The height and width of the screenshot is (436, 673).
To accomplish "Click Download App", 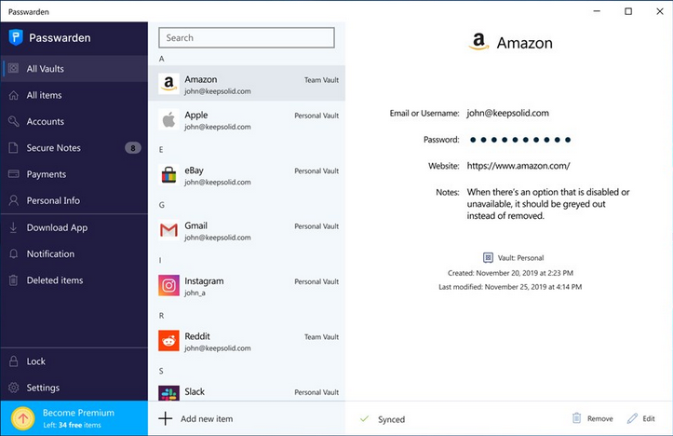I will click(x=74, y=227).
